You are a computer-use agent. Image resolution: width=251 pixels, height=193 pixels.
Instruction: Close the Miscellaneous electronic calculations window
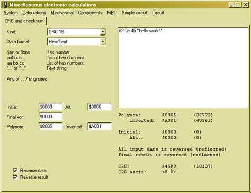point(246,5)
